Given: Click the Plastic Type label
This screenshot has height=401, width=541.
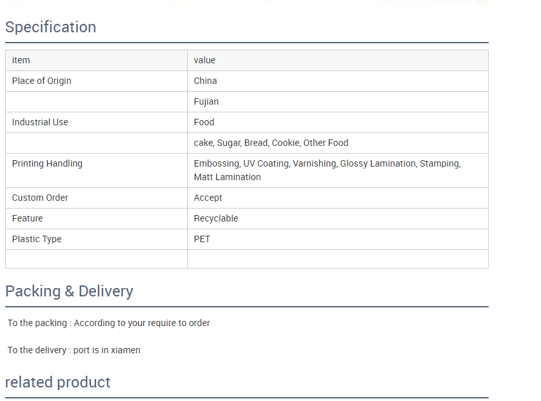Looking at the screenshot, I should (37, 239).
